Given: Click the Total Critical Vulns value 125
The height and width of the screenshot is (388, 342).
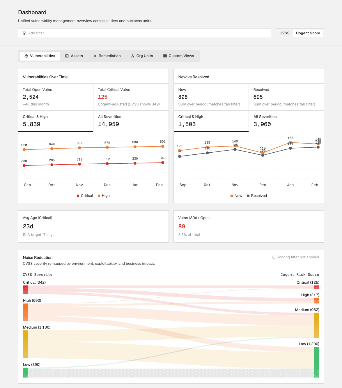Looking at the screenshot, I should click(103, 97).
